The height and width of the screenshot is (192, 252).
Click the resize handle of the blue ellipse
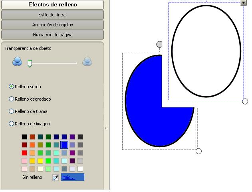(x=198, y=151)
